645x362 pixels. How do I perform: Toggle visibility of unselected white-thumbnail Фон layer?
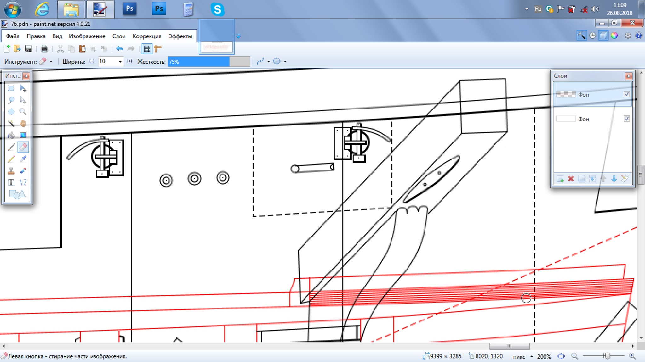click(x=626, y=119)
